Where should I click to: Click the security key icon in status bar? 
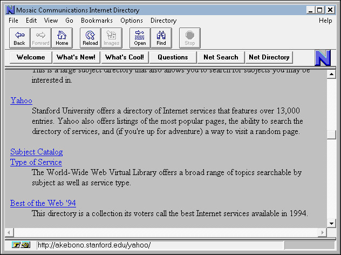(x=21, y=245)
